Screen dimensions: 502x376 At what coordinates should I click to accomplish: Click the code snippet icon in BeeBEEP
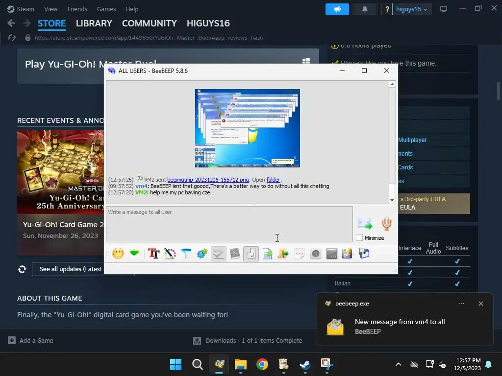300,254
